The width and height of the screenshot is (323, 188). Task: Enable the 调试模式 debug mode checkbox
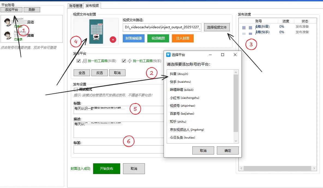click(x=76, y=89)
